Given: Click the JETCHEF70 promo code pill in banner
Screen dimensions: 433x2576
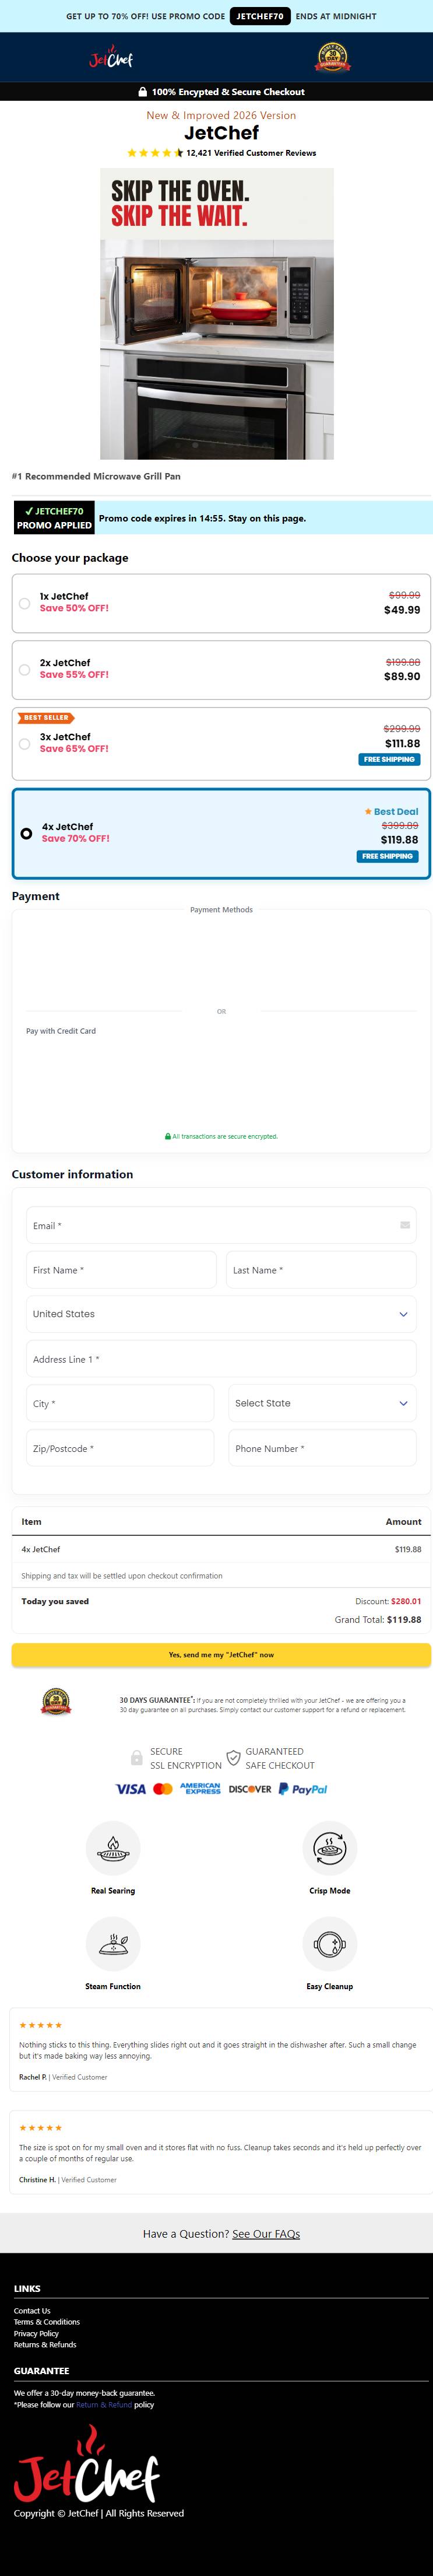Looking at the screenshot, I should click(x=260, y=16).
